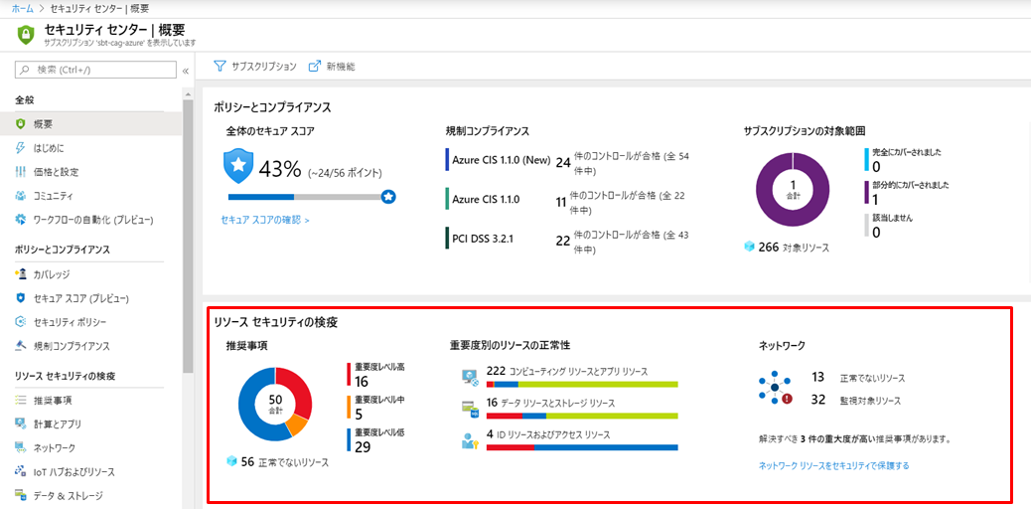
Task: Click the network topology alert icon
Action: point(775,389)
